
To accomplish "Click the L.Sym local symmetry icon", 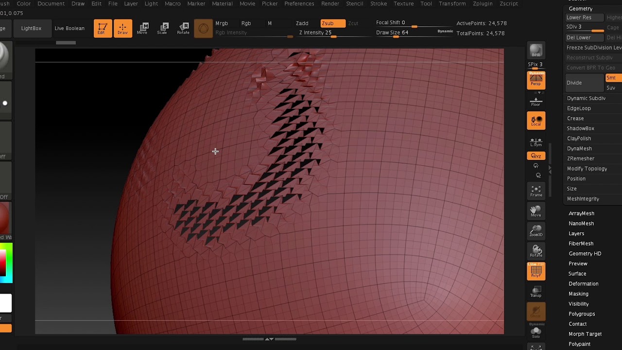I will pos(536,142).
